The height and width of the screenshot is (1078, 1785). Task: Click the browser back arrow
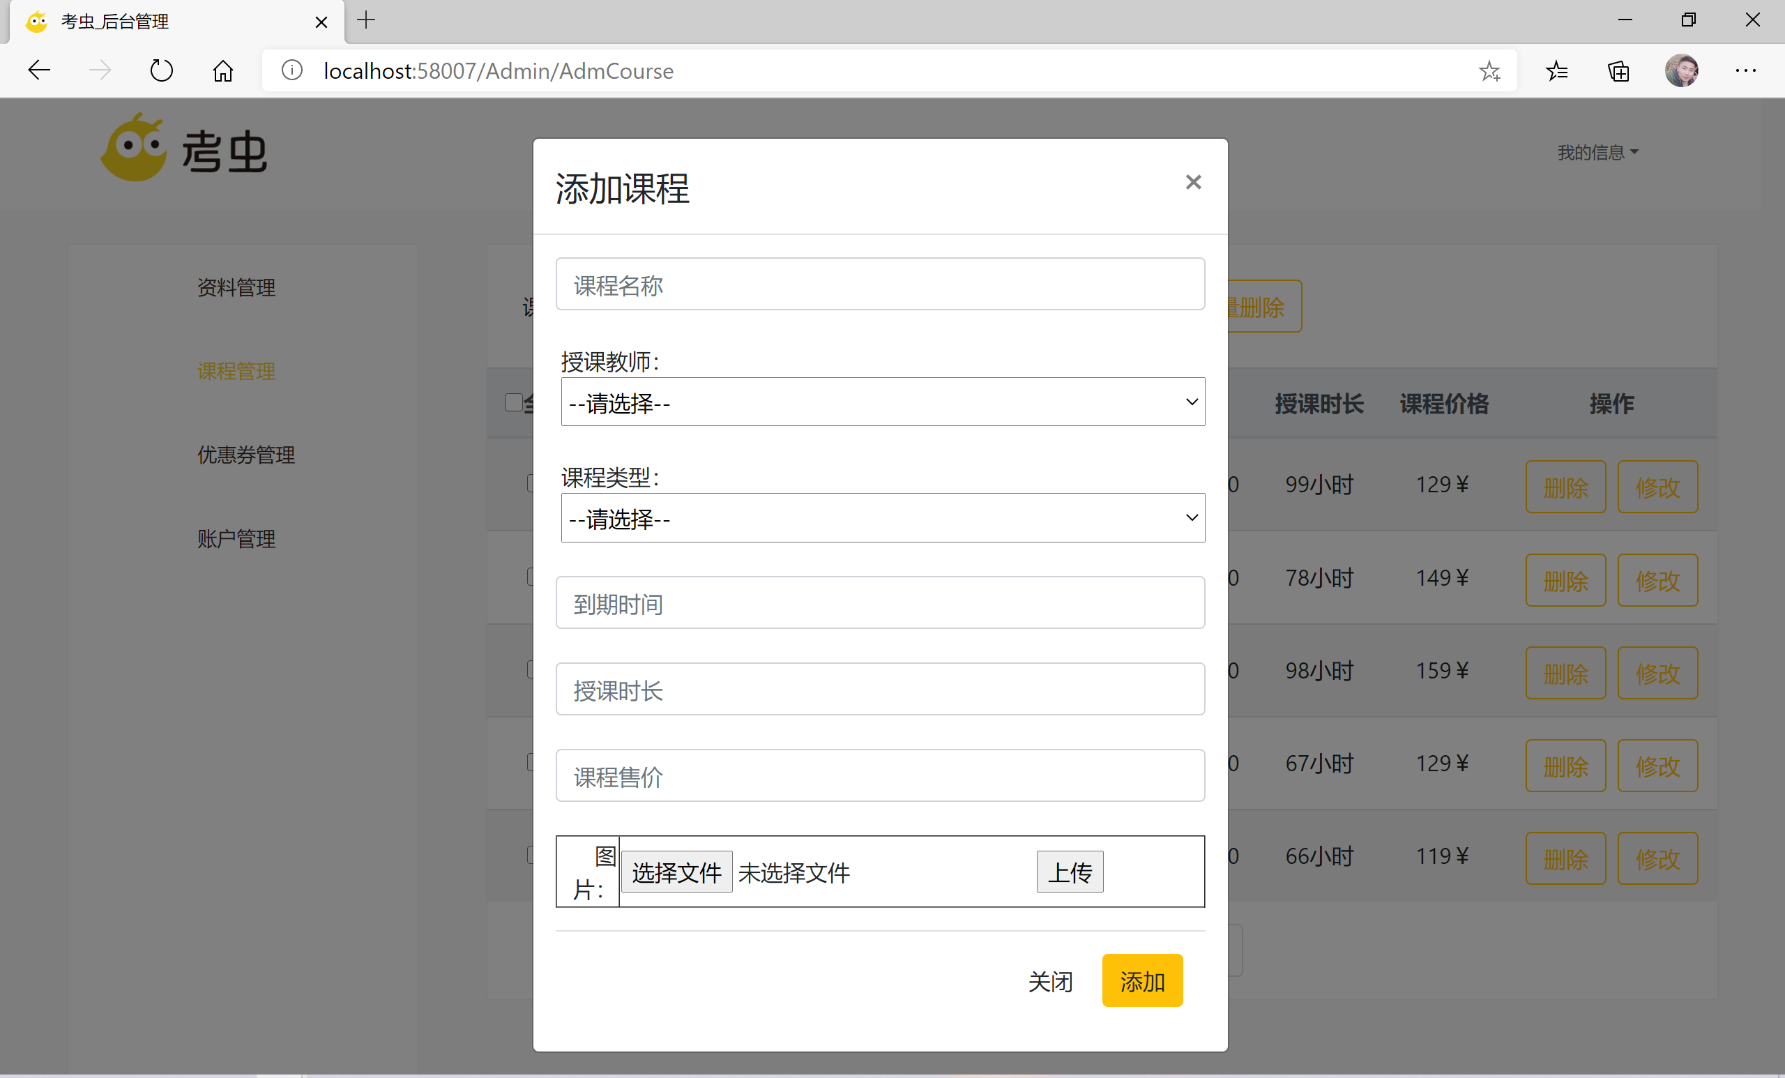point(39,70)
